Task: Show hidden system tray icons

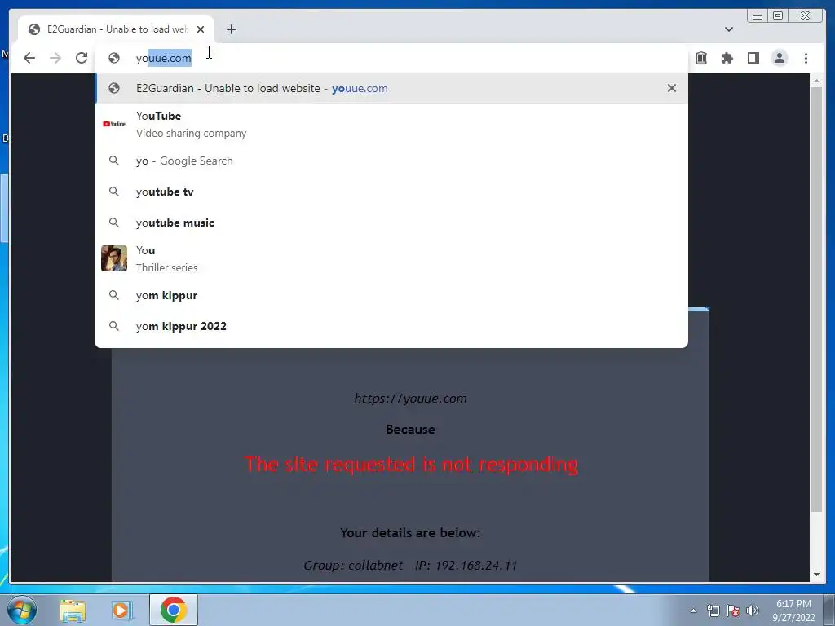Action: point(693,611)
